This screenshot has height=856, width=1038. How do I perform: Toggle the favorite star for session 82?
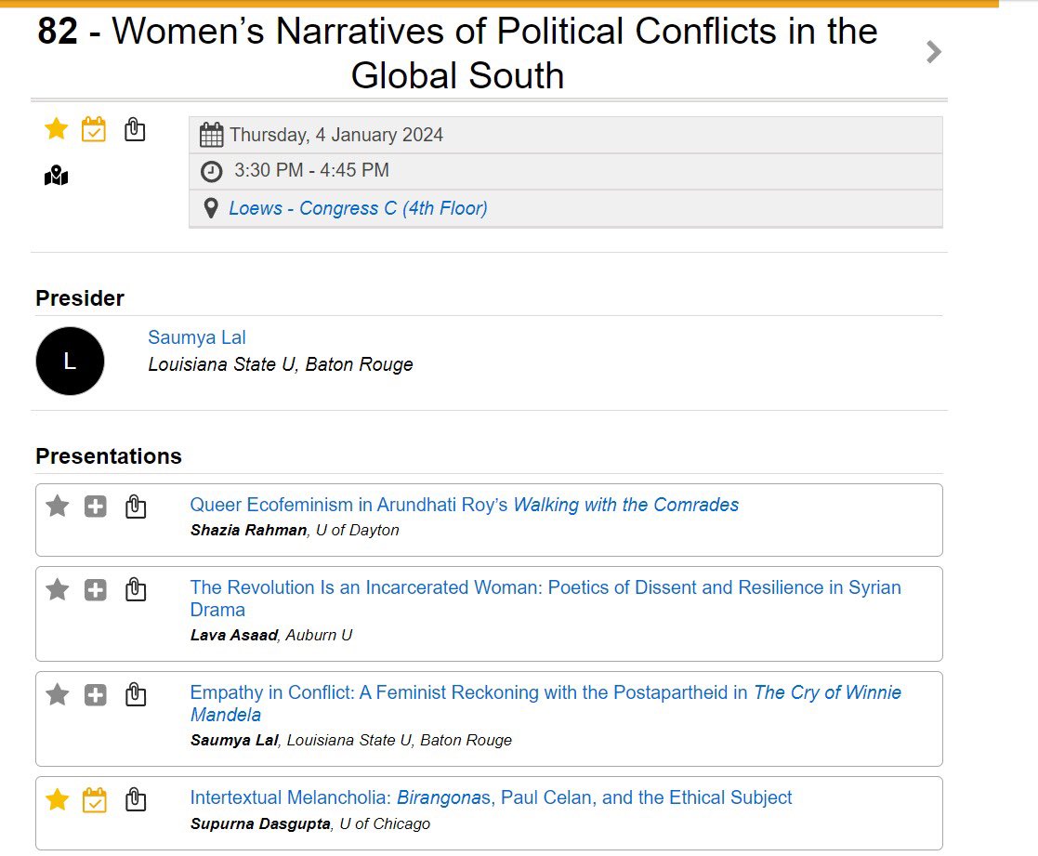pyautogui.click(x=57, y=128)
